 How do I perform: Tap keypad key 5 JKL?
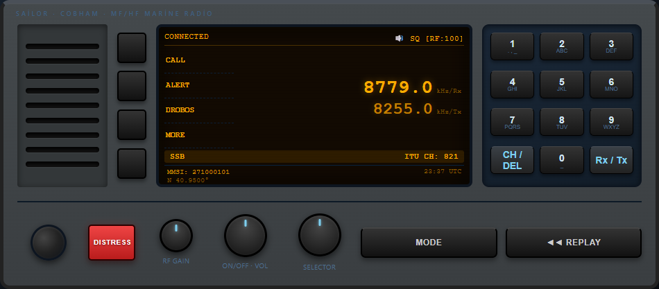click(x=561, y=85)
